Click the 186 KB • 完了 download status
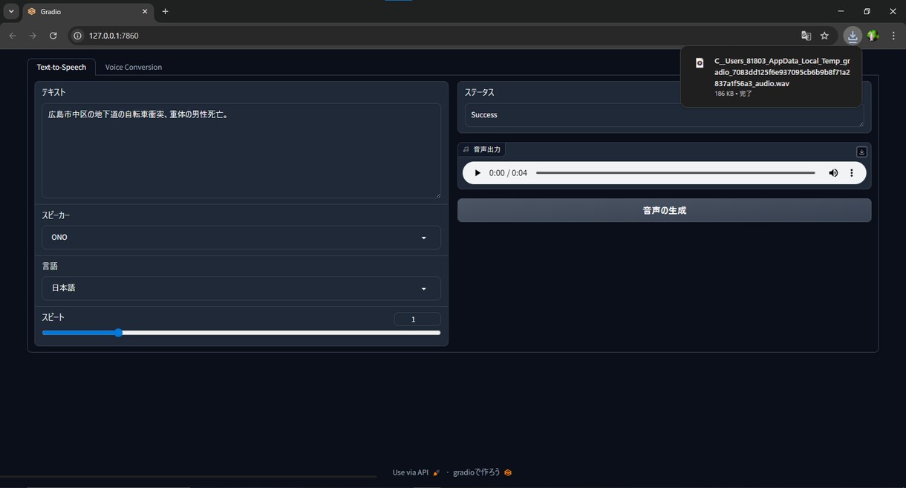The width and height of the screenshot is (906, 488). (734, 94)
